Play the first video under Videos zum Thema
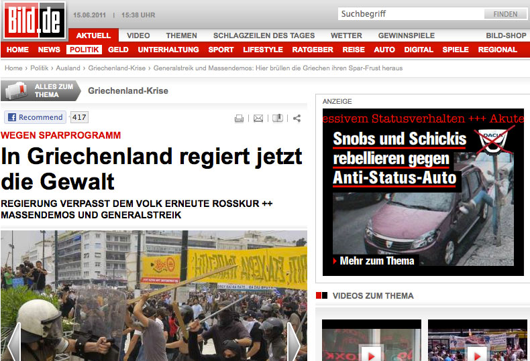The width and height of the screenshot is (530, 361). (371, 354)
